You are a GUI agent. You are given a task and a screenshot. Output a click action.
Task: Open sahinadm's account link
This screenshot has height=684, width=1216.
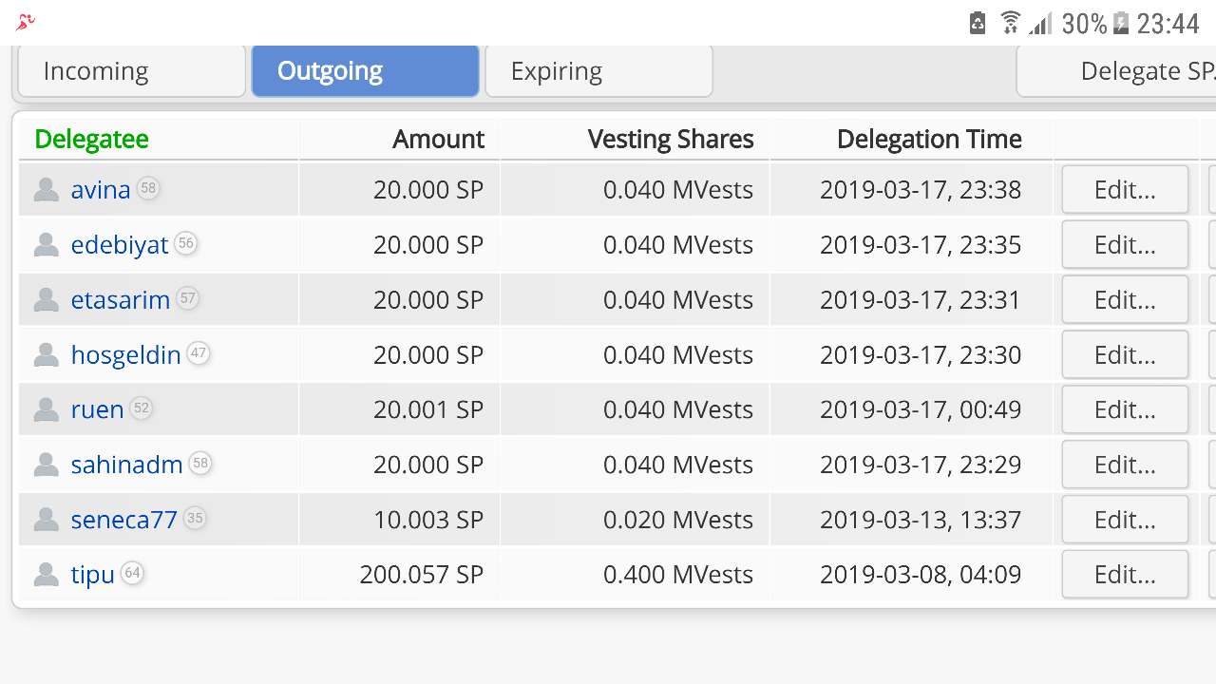pos(126,465)
